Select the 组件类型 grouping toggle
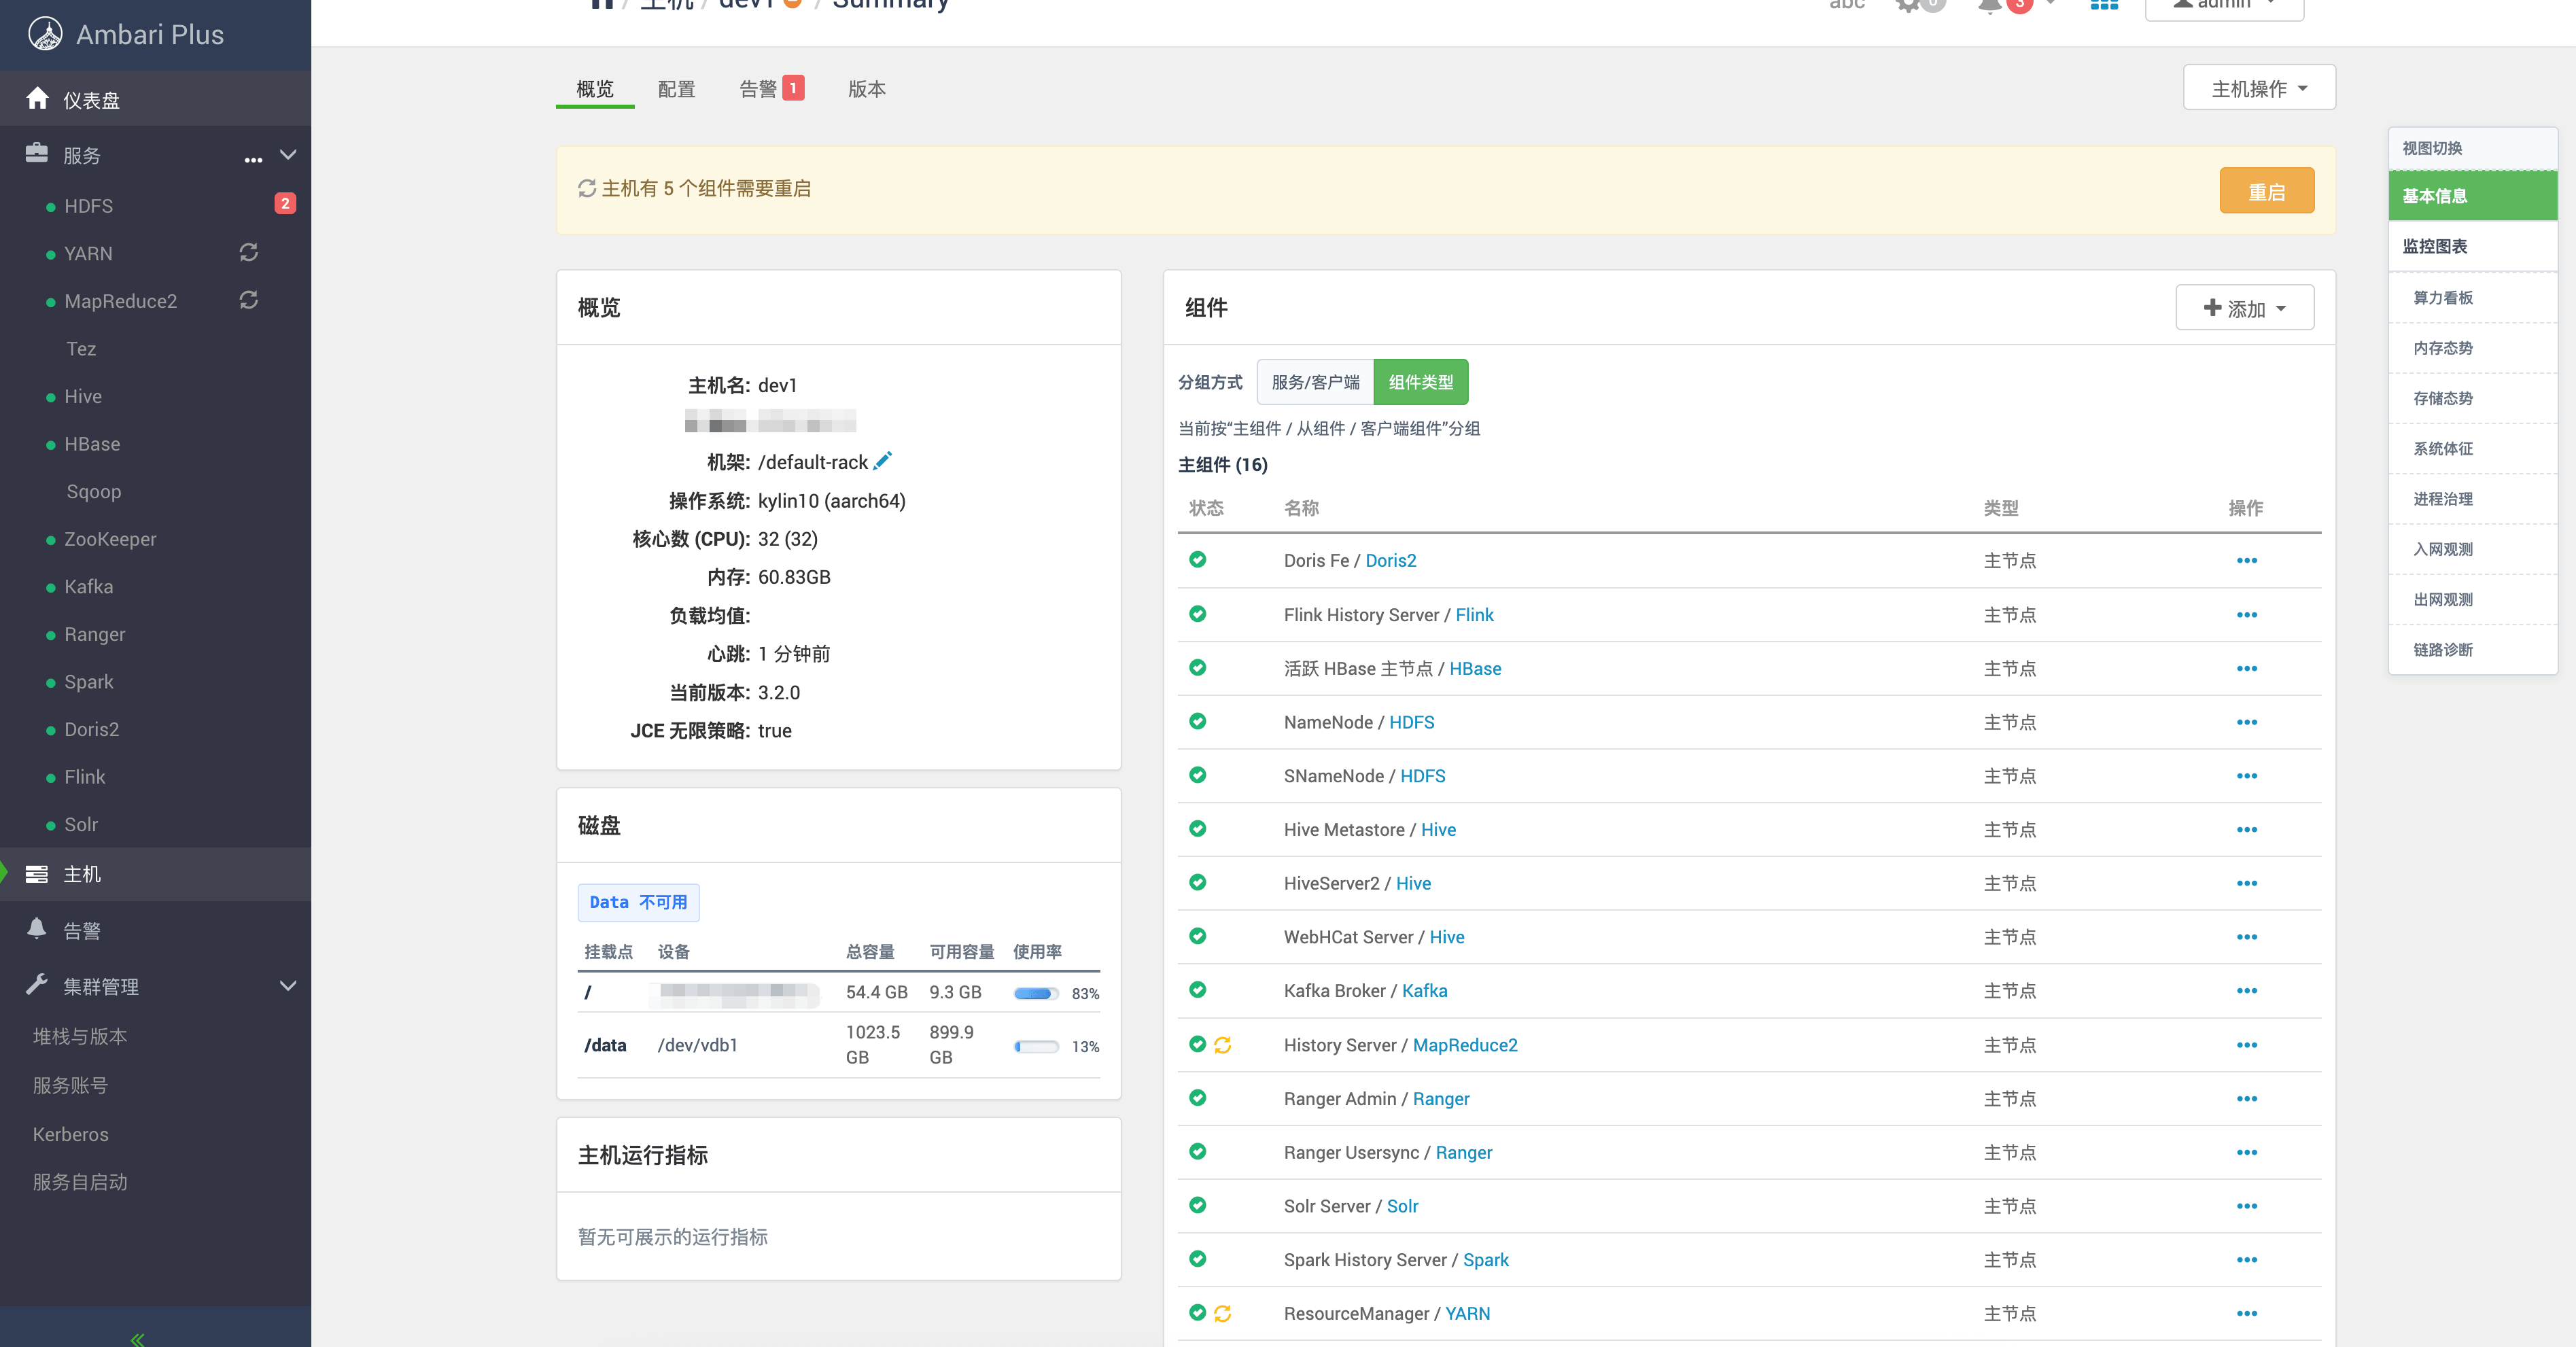The height and width of the screenshot is (1347, 2576). (1420, 382)
